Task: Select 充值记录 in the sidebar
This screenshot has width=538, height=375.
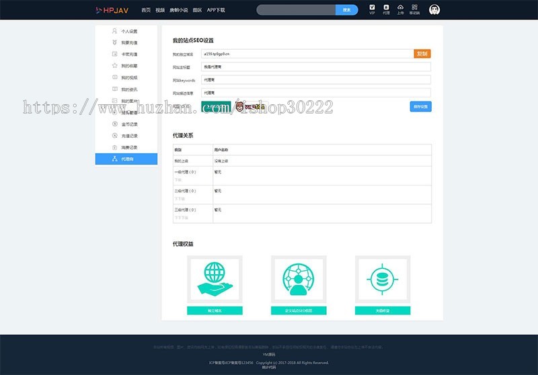Action: (126, 136)
